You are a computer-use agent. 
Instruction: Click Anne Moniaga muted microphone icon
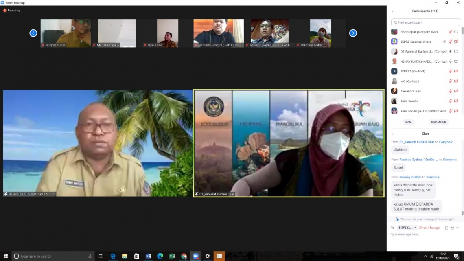click(450, 111)
